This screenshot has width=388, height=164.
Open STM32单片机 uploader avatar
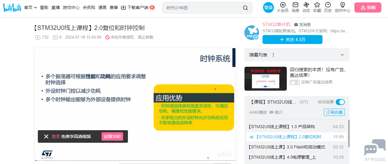click(x=252, y=33)
